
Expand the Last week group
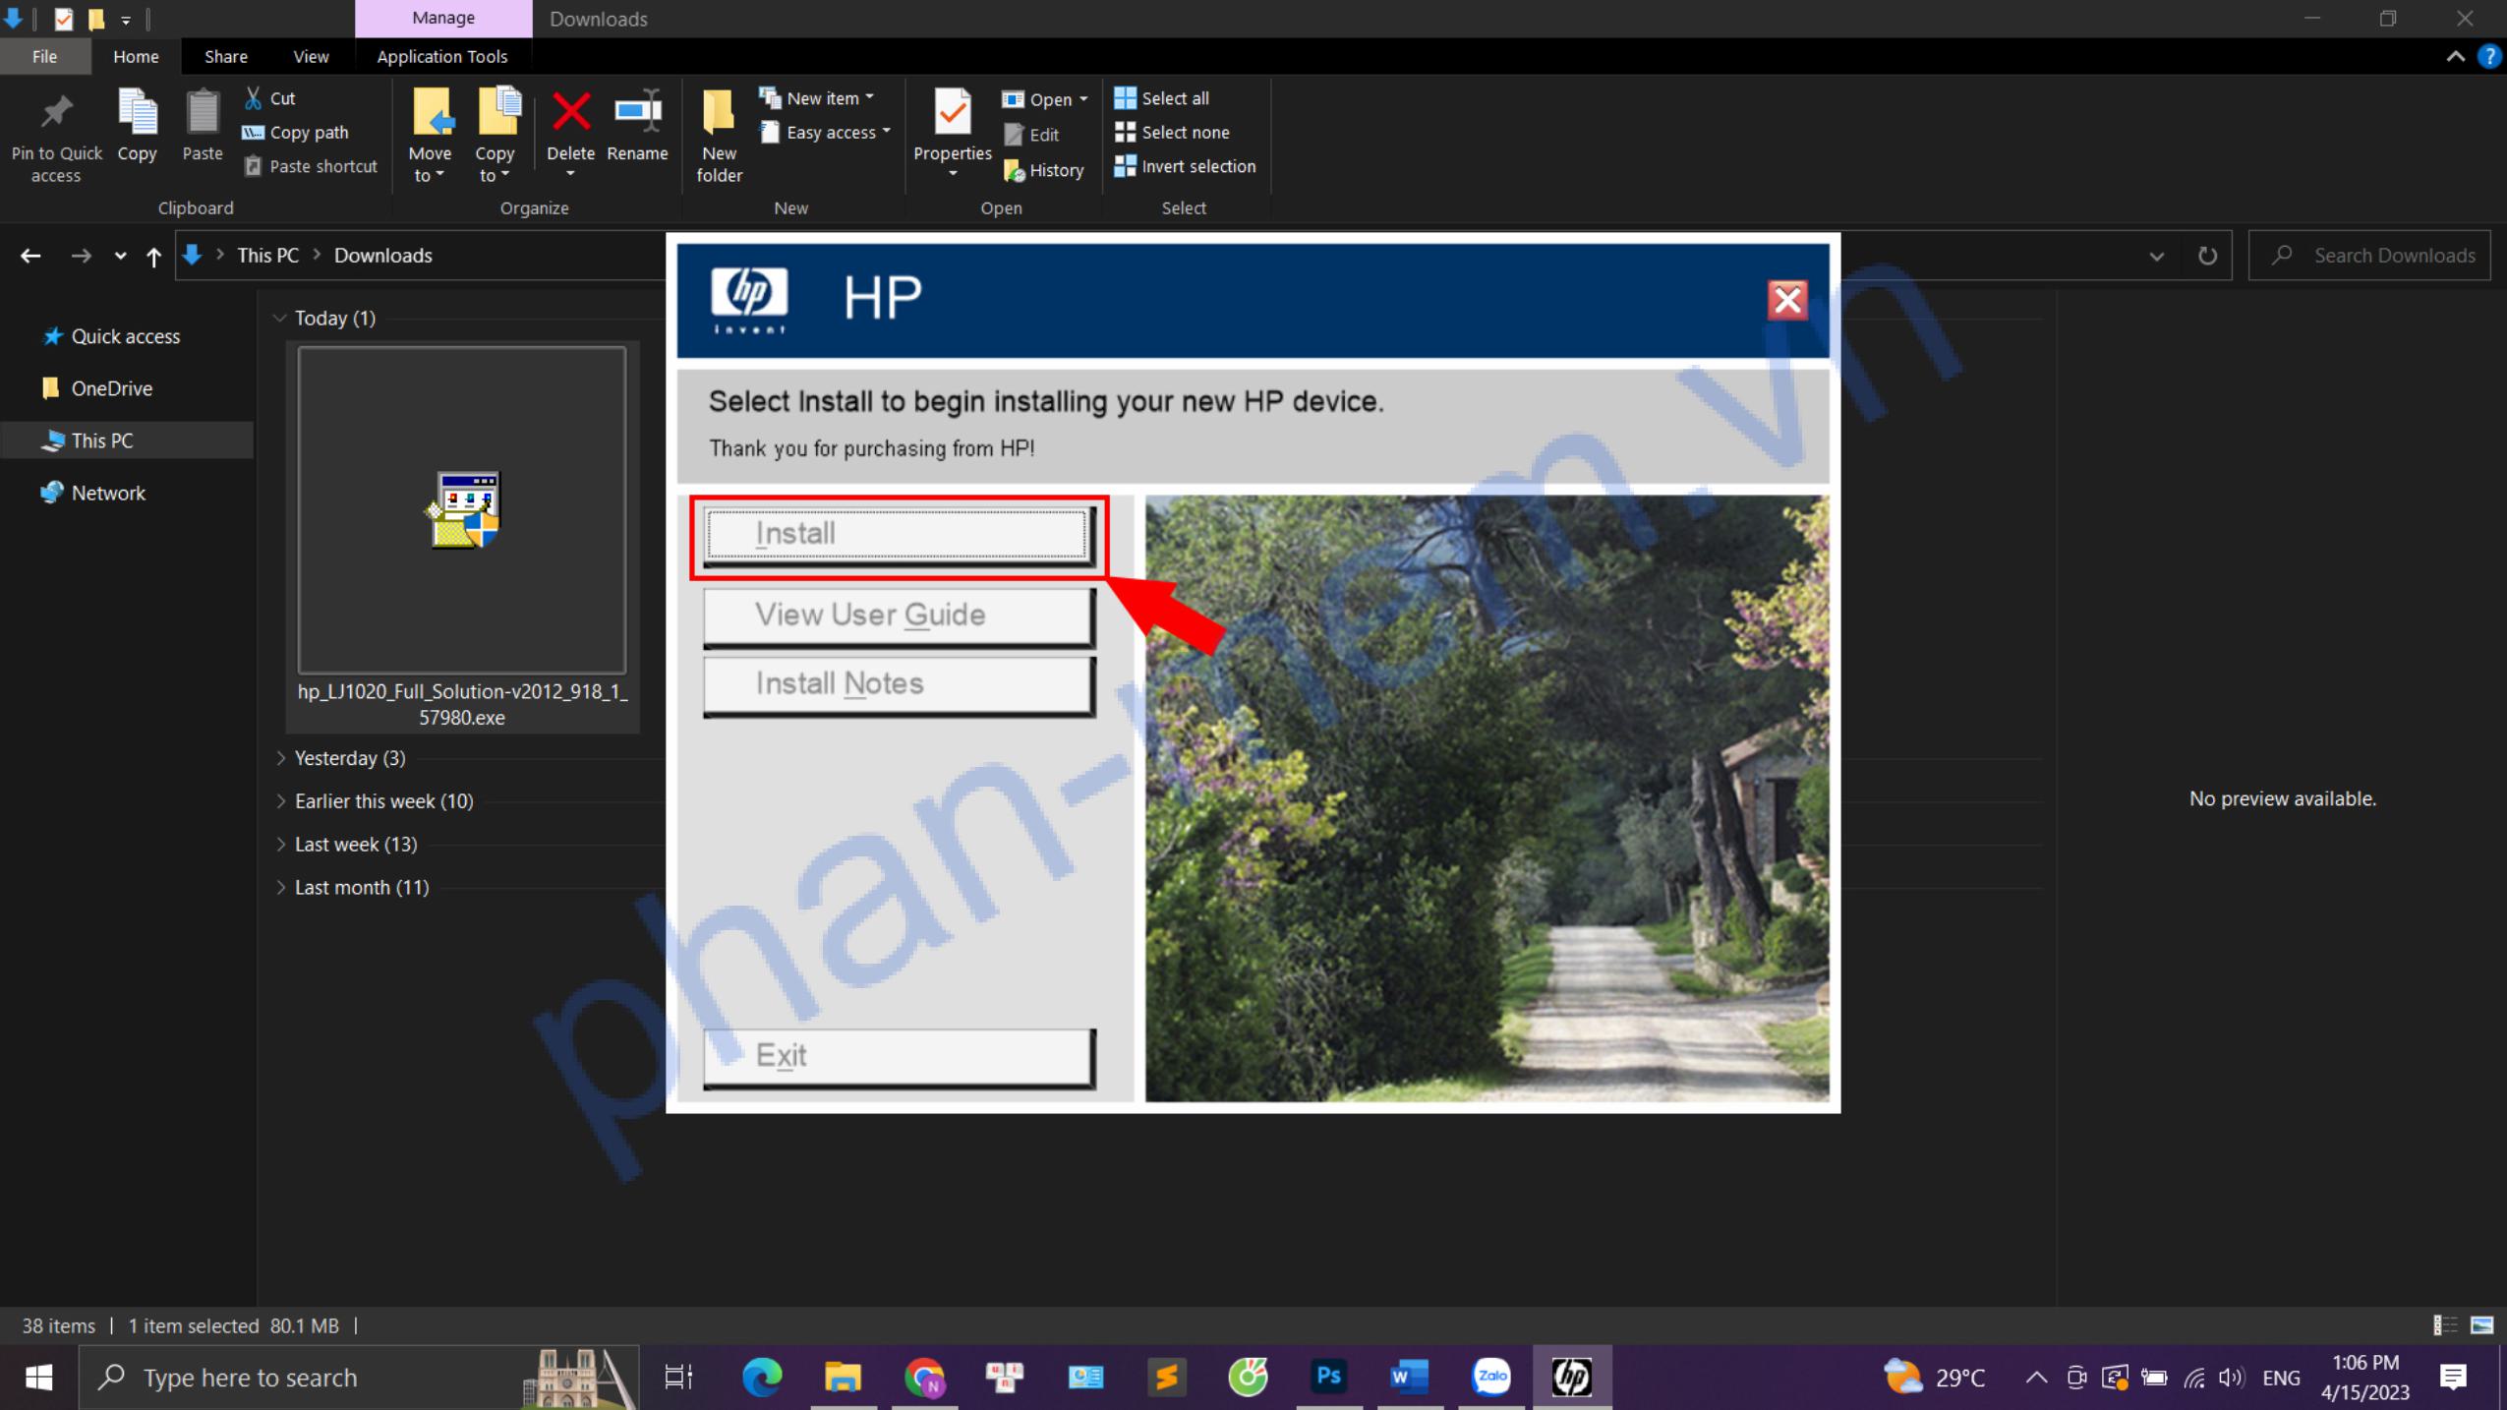point(280,844)
